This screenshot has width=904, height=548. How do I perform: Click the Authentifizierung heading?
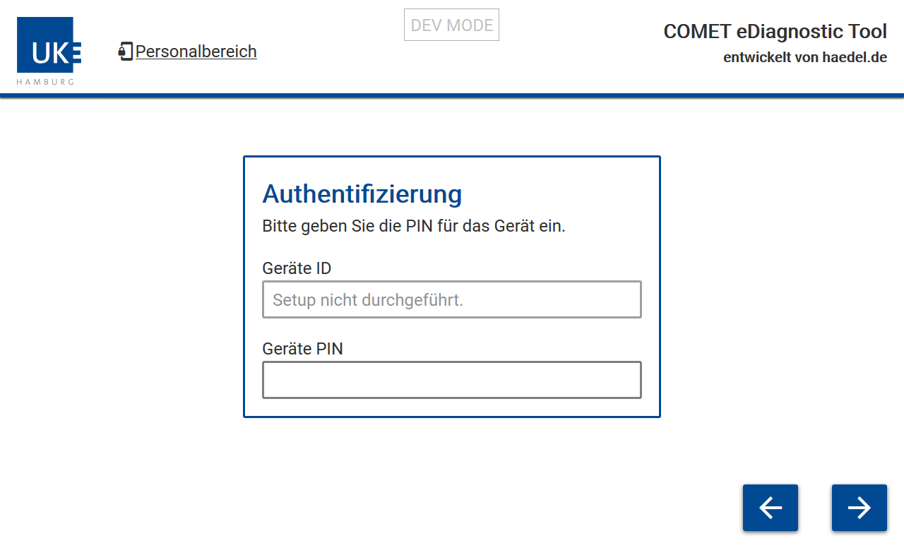click(x=362, y=193)
